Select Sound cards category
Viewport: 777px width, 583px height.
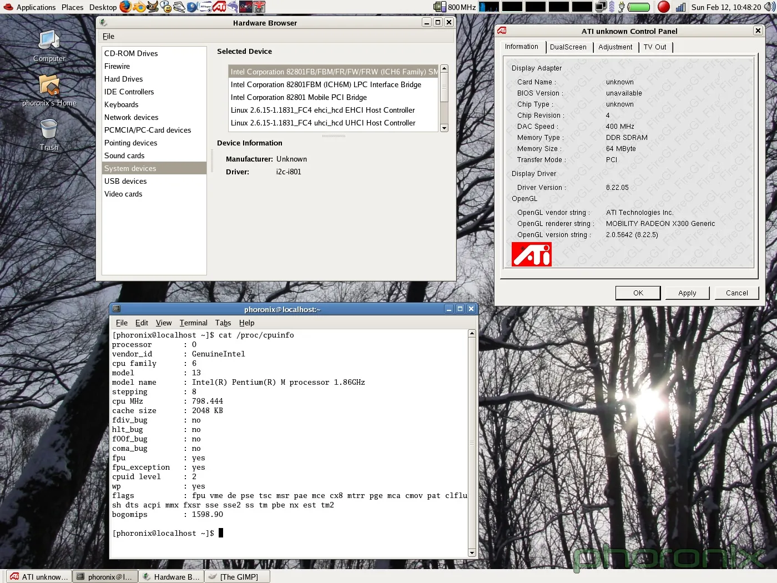[154, 155]
